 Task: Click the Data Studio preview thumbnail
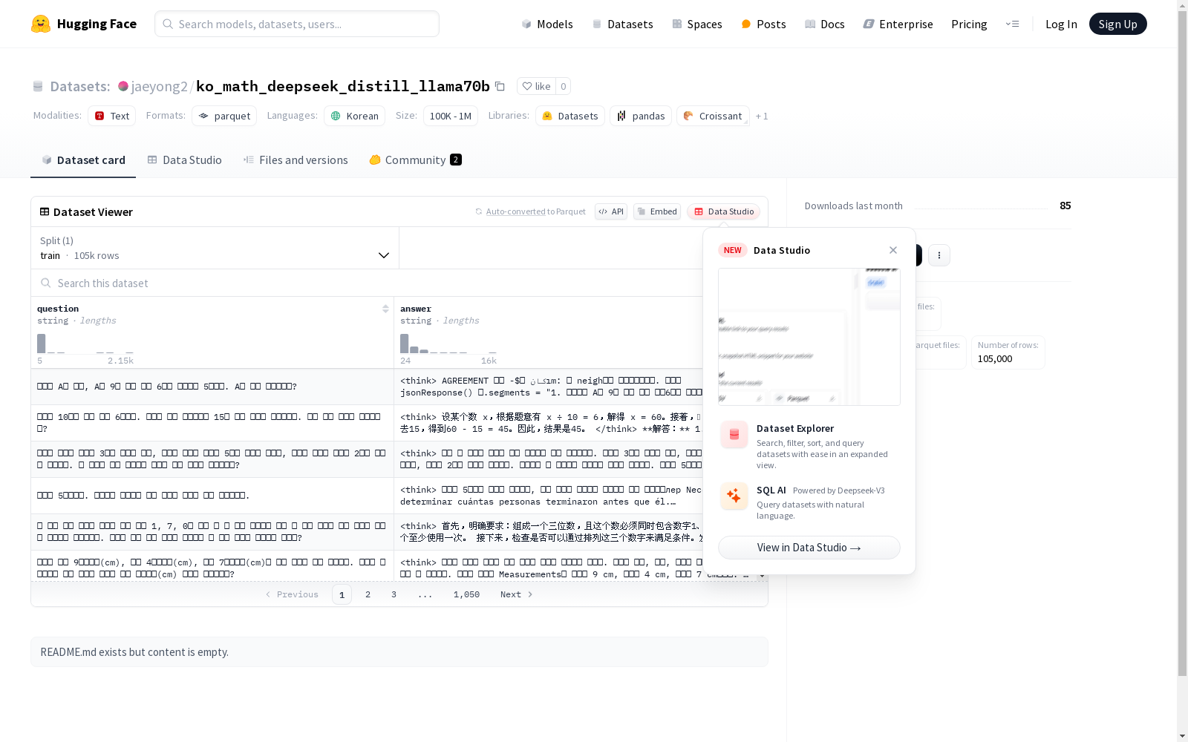pos(809,337)
